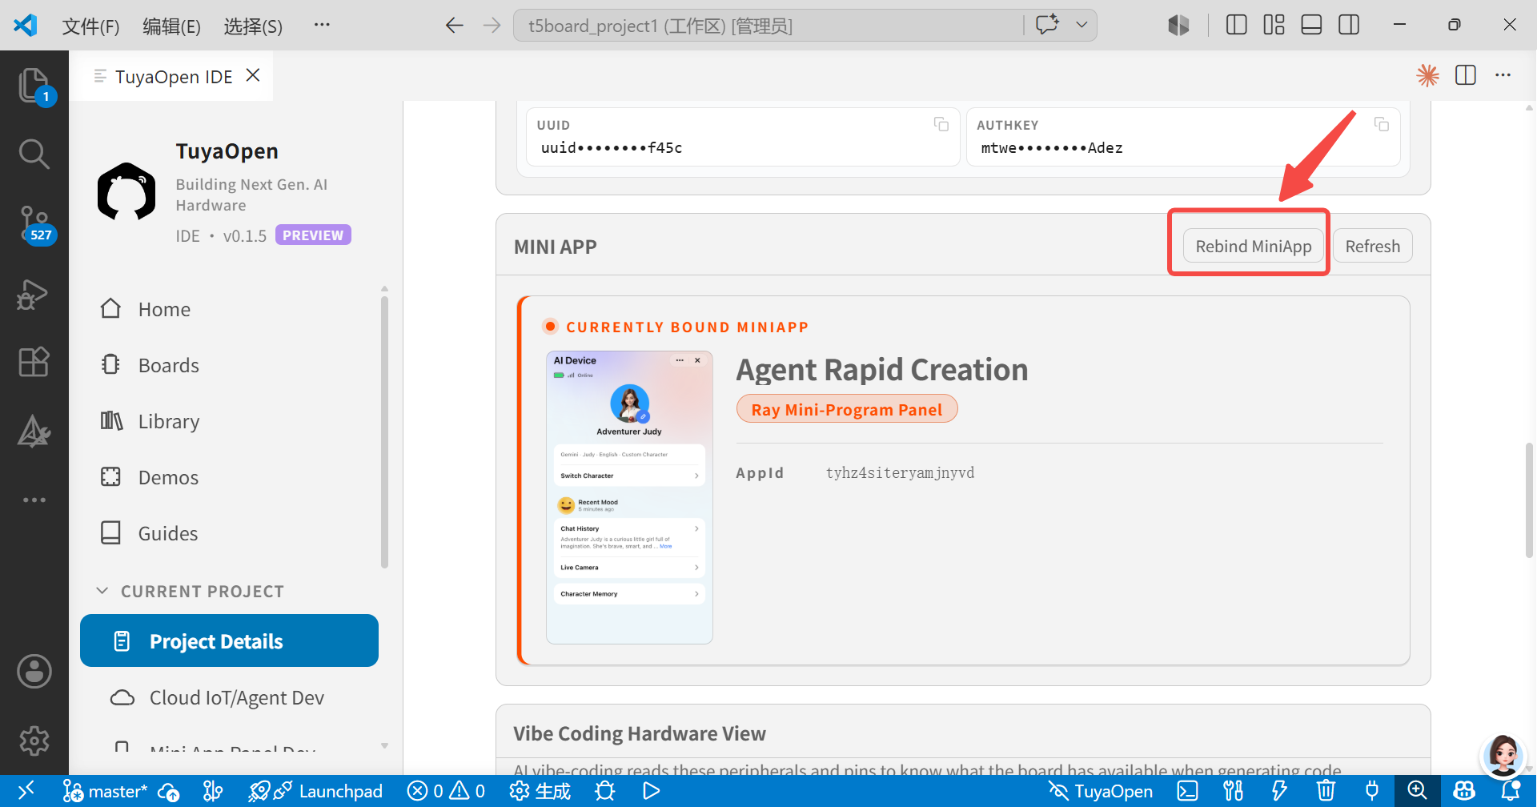Close the TuyaOpen IDE tab
This screenshot has width=1537, height=807.
coord(253,75)
